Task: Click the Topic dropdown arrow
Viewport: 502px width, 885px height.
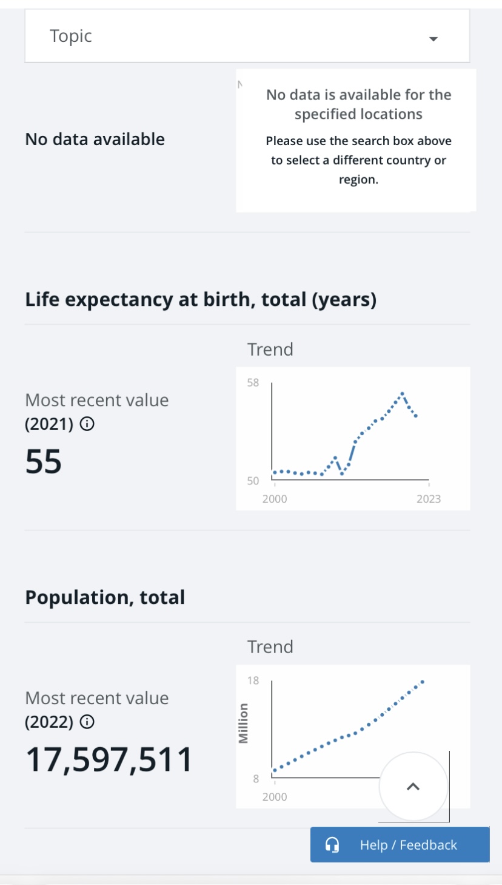Action: click(x=433, y=39)
